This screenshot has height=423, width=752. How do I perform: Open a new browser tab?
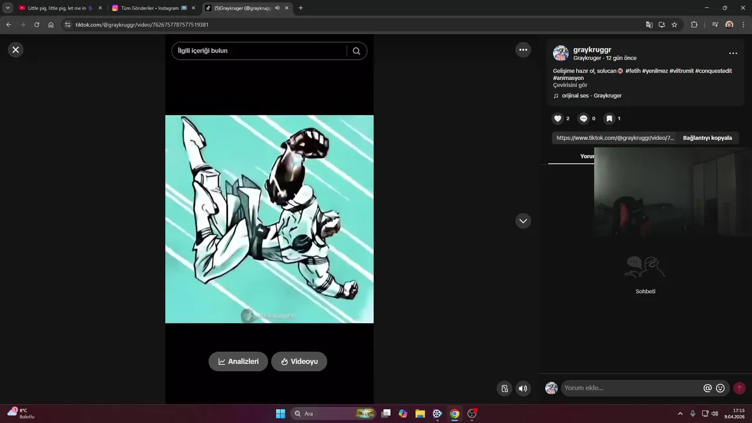pos(301,8)
